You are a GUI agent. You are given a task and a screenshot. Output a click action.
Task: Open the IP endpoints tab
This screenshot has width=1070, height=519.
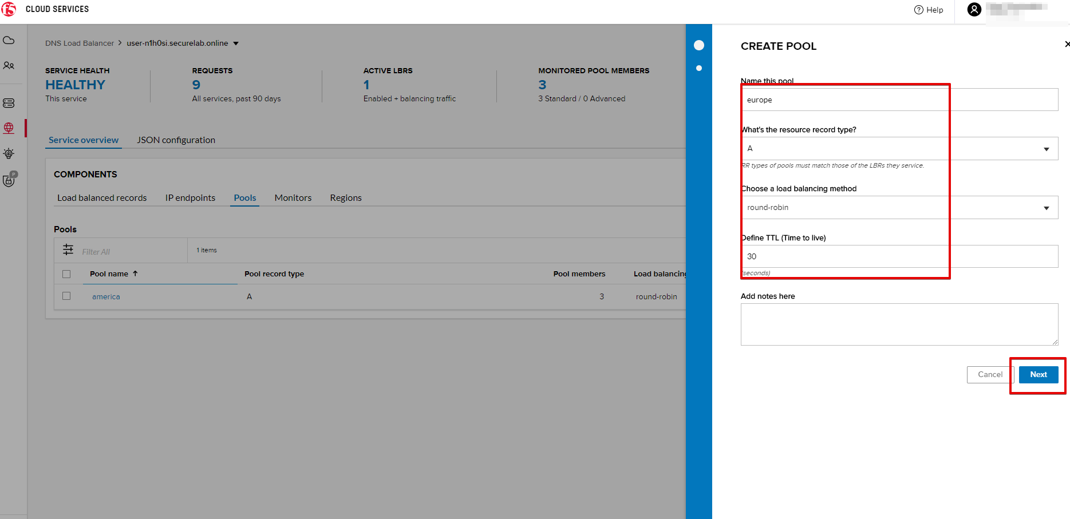[x=191, y=198]
